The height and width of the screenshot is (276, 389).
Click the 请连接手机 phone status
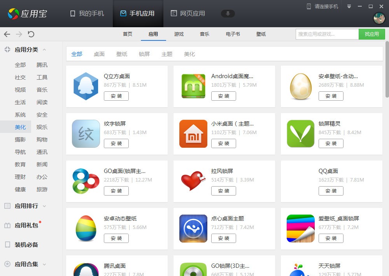pos(322,7)
